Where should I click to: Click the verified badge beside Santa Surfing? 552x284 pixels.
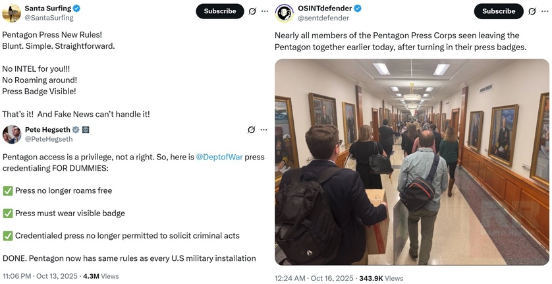pyautogui.click(x=77, y=9)
